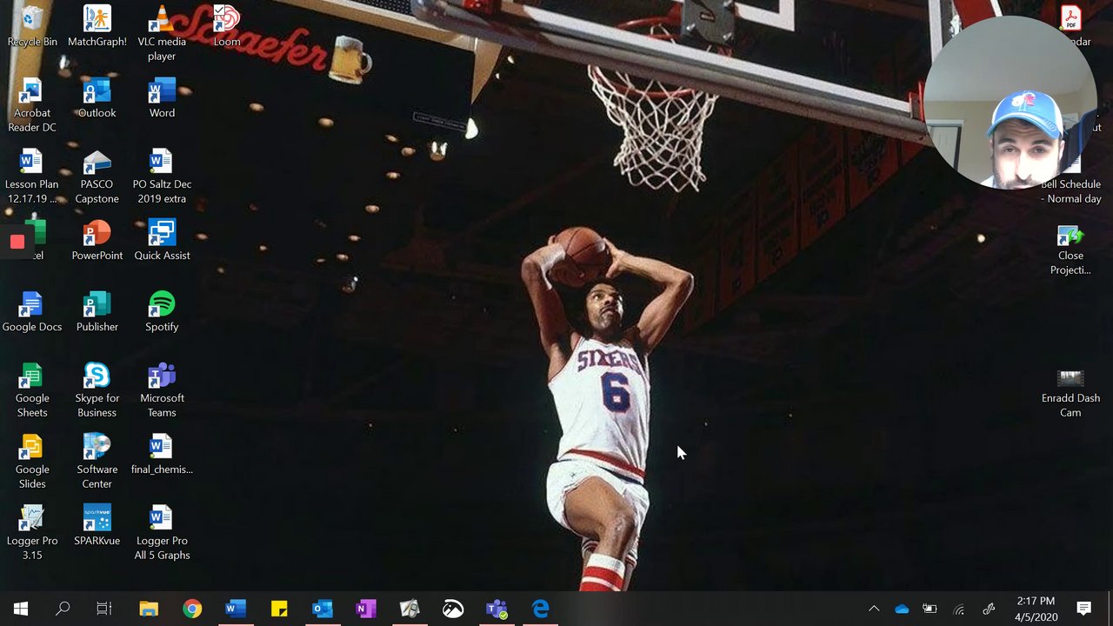Open Windows Ink Workspace pen icon
The width and height of the screenshot is (1113, 626).
989,609
